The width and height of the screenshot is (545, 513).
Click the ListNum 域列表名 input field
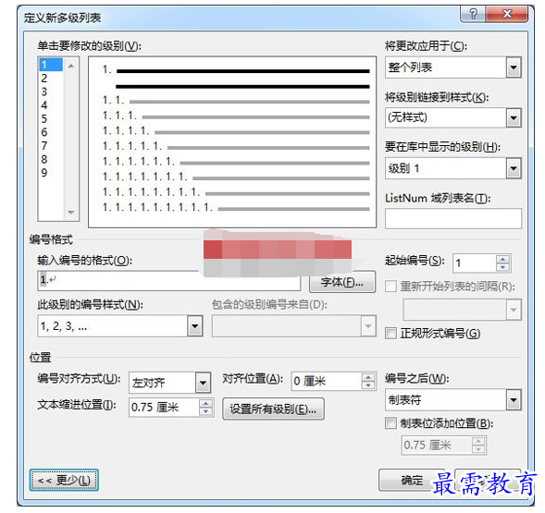452,218
